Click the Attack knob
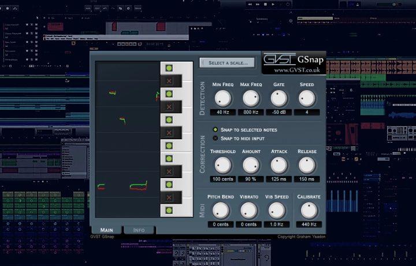Image resolution: width=416 pixels, height=266 pixels. click(279, 165)
